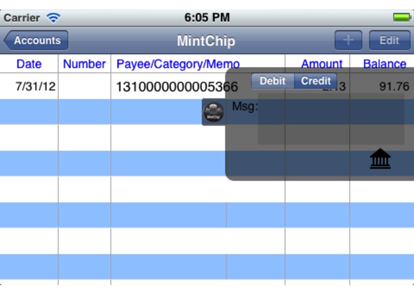Tap the battery indicator icon
The height and width of the screenshot is (294, 414).
[x=402, y=17]
